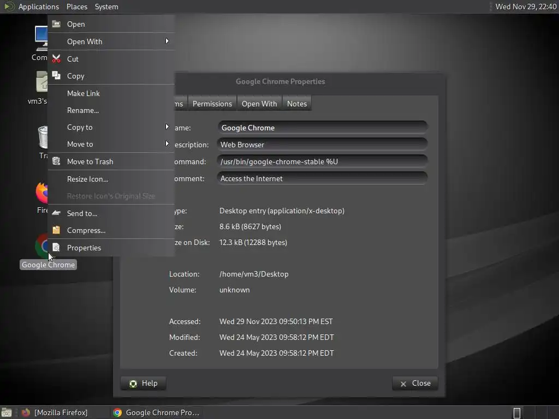Click the Mozilla Firefox taskbar button

click(61, 412)
